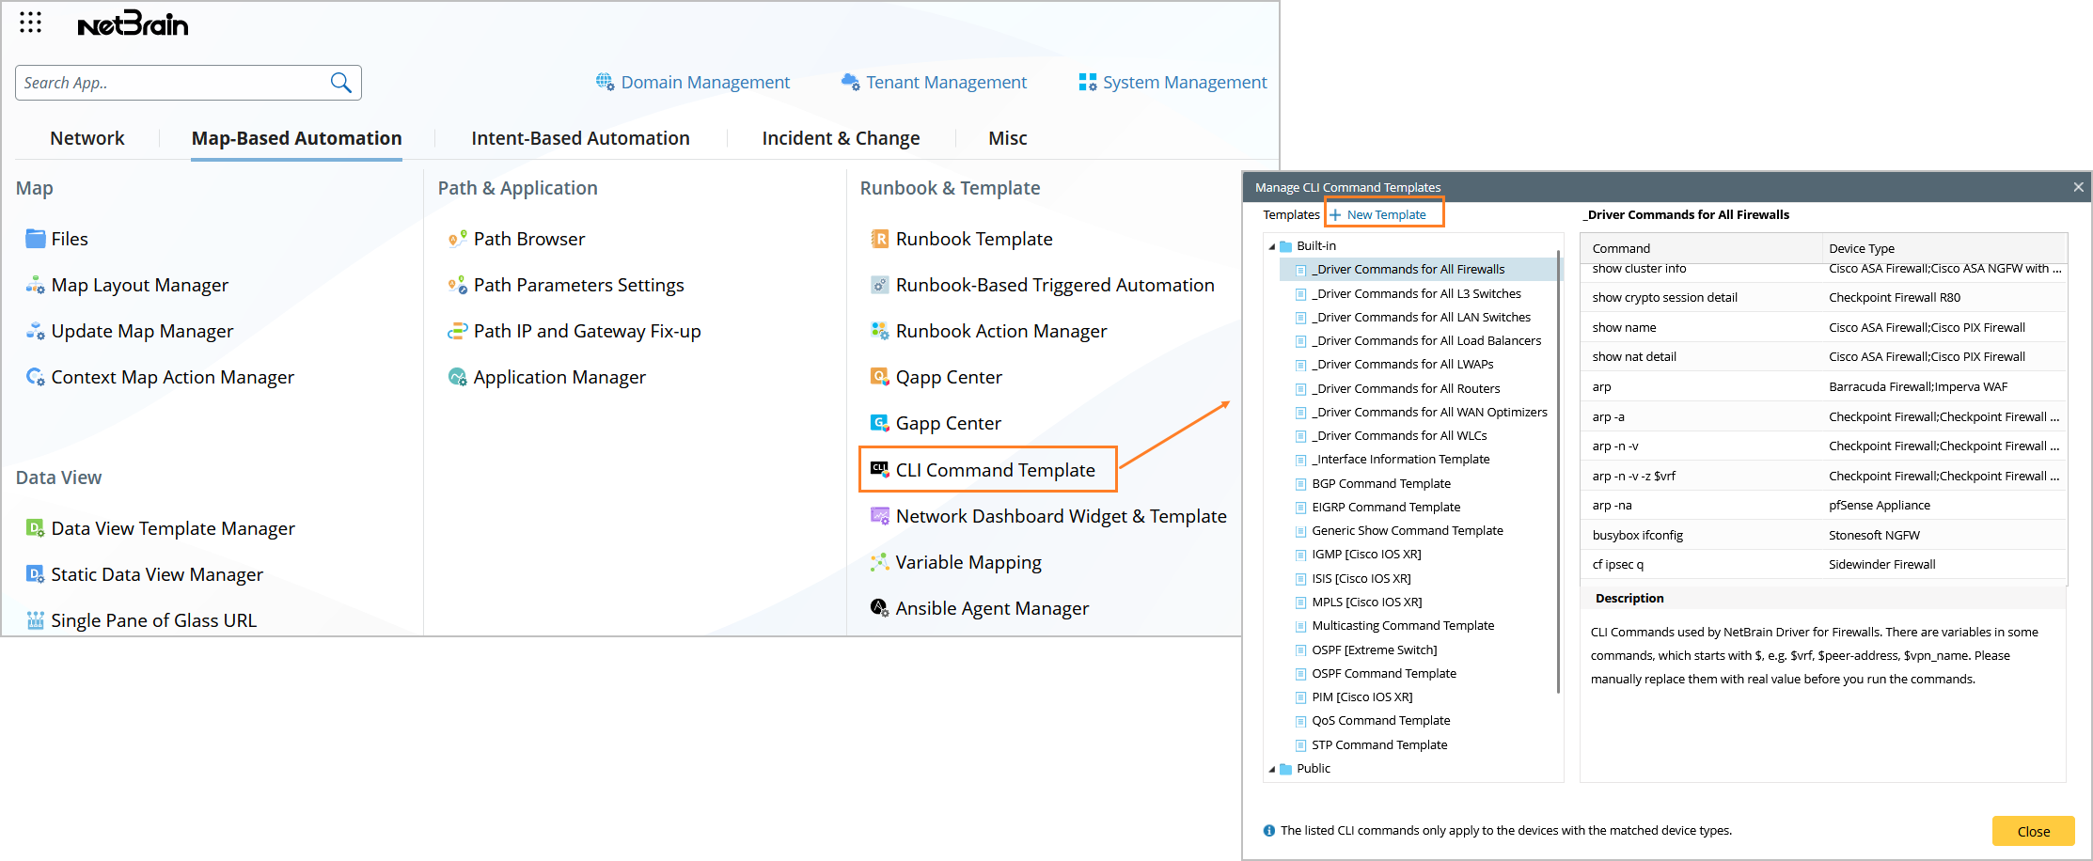
Task: Open the app grid launcher icon
Action: click(x=30, y=23)
